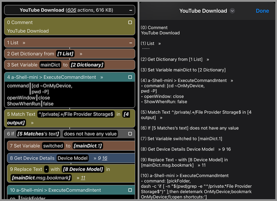This screenshot has width=277, height=201.
Task: Select the [5 Matches's text] token
Action: point(38,134)
